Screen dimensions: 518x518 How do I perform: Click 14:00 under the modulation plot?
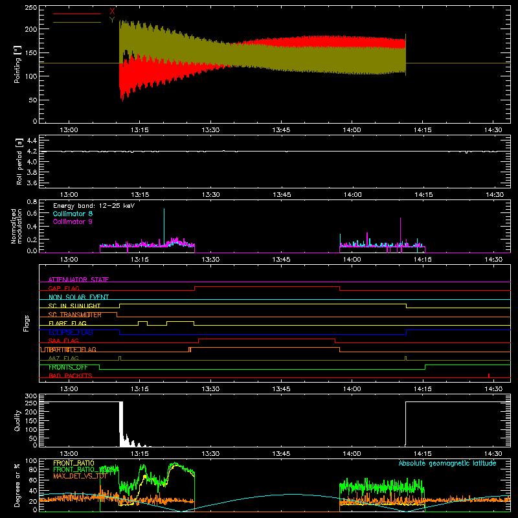(352, 260)
